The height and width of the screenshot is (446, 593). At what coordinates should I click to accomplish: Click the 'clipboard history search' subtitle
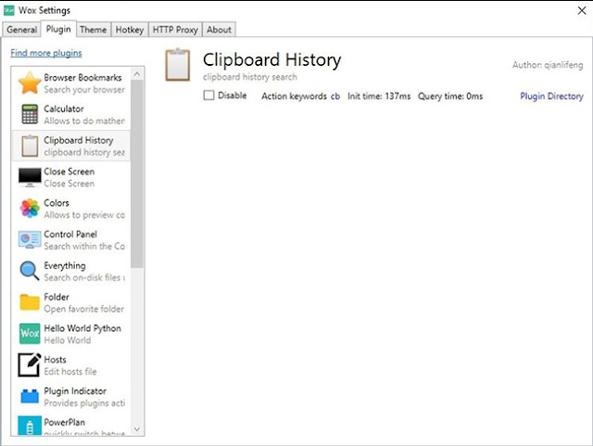pyautogui.click(x=250, y=77)
